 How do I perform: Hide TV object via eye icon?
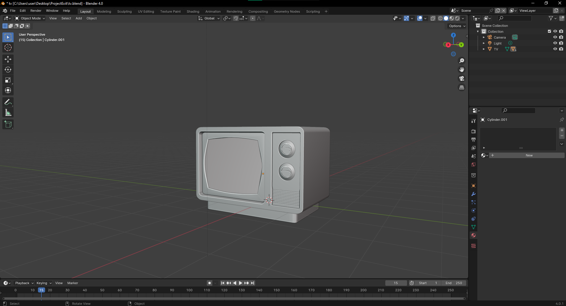(555, 49)
